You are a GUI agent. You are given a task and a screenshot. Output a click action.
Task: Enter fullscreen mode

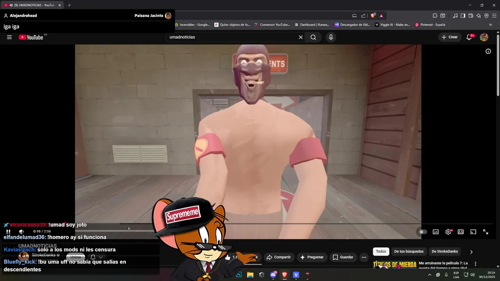coord(486,232)
